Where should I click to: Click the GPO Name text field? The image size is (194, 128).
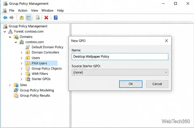120,57
